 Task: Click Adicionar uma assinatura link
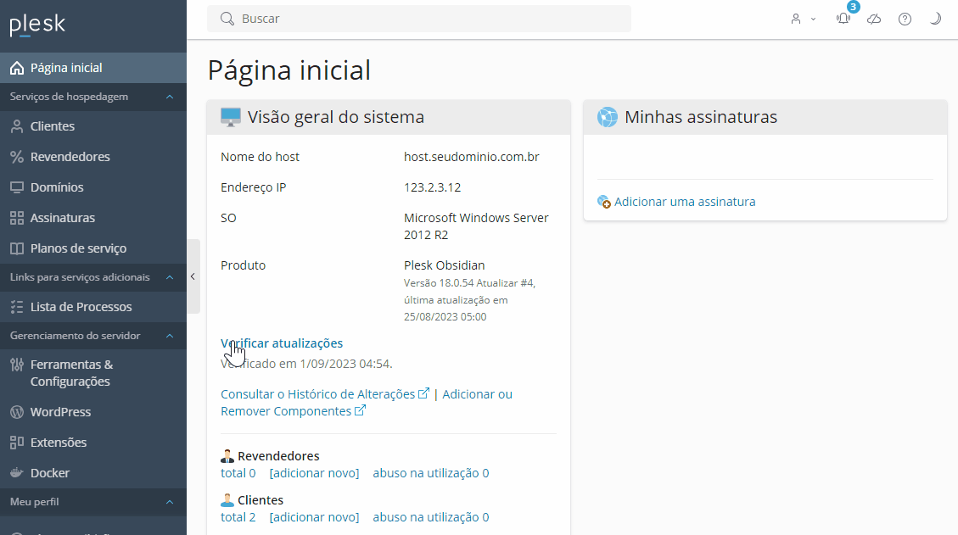(684, 202)
